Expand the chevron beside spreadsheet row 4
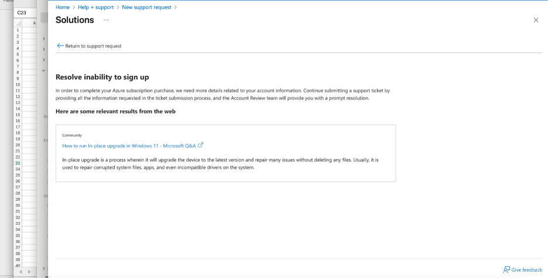Image resolution: width=548 pixels, height=278 pixels. [44, 49]
